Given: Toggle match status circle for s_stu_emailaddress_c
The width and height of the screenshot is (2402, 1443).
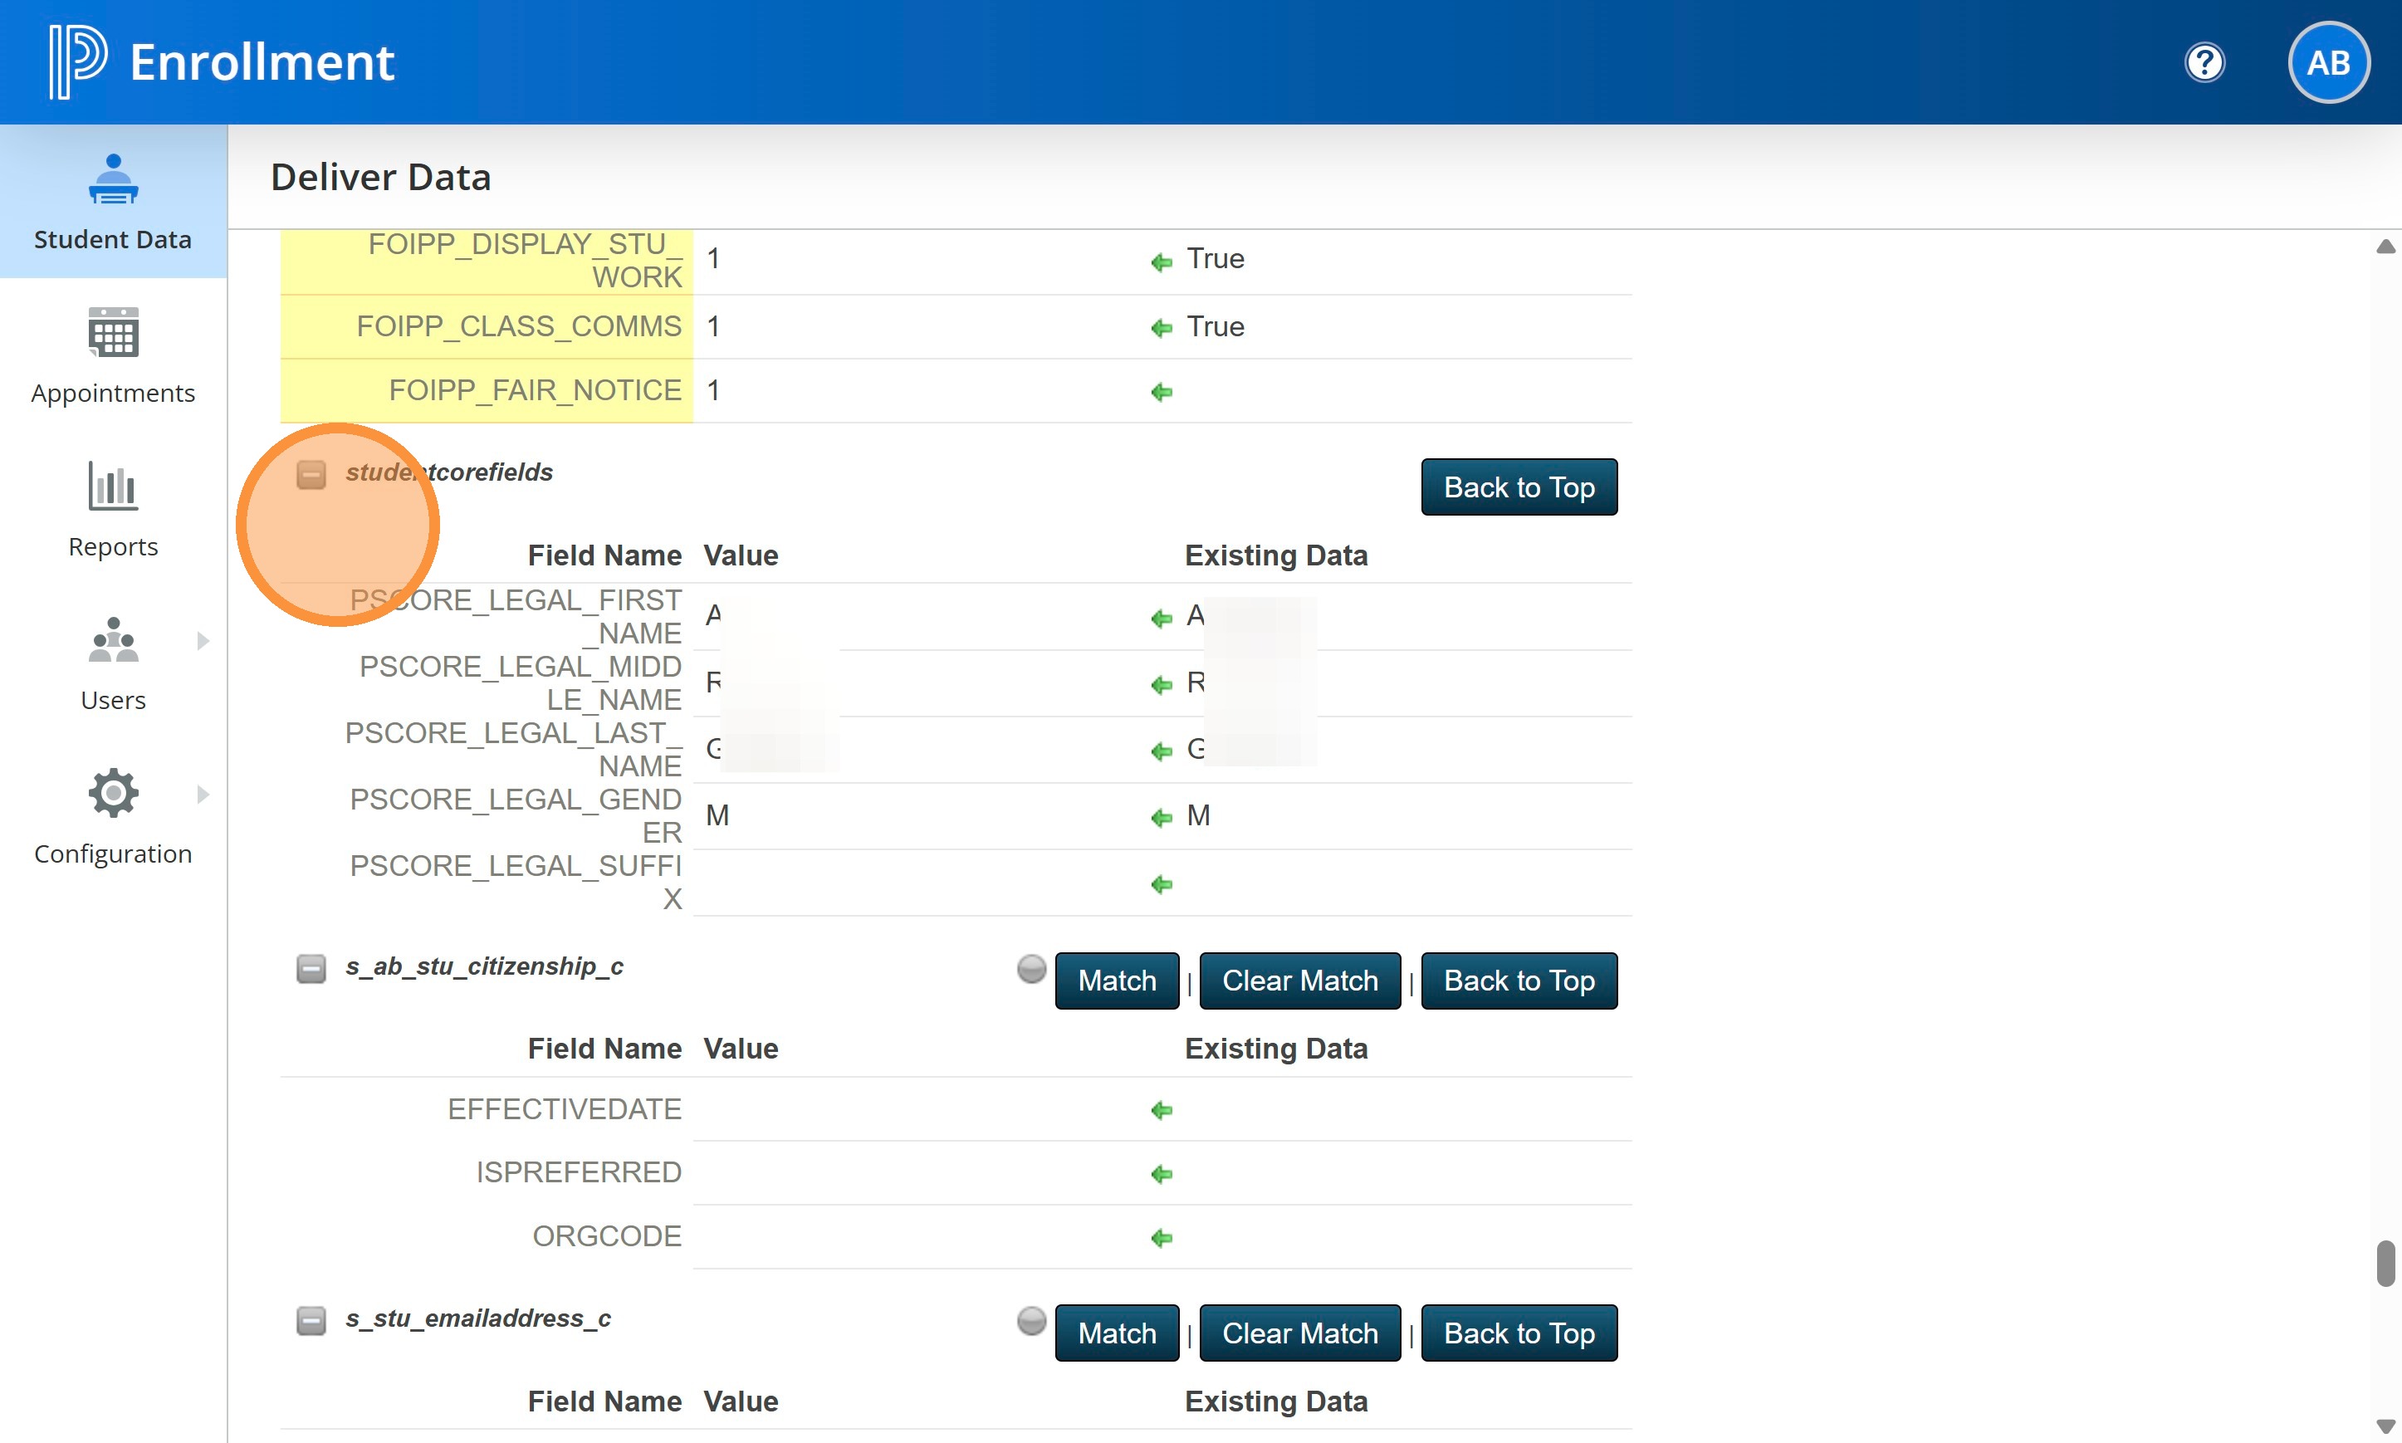Looking at the screenshot, I should 1030,1320.
